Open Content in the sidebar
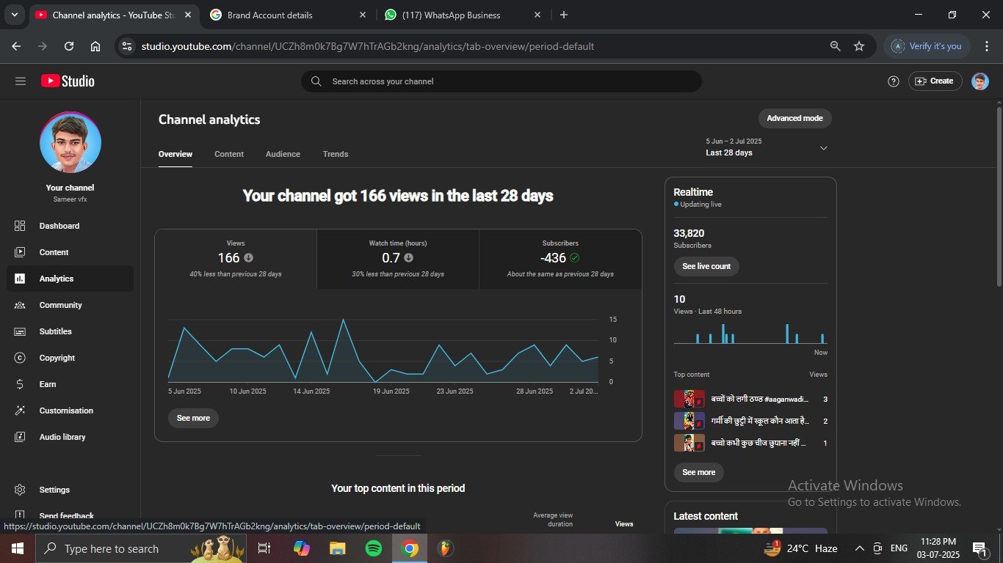1003x563 pixels. [70, 252]
